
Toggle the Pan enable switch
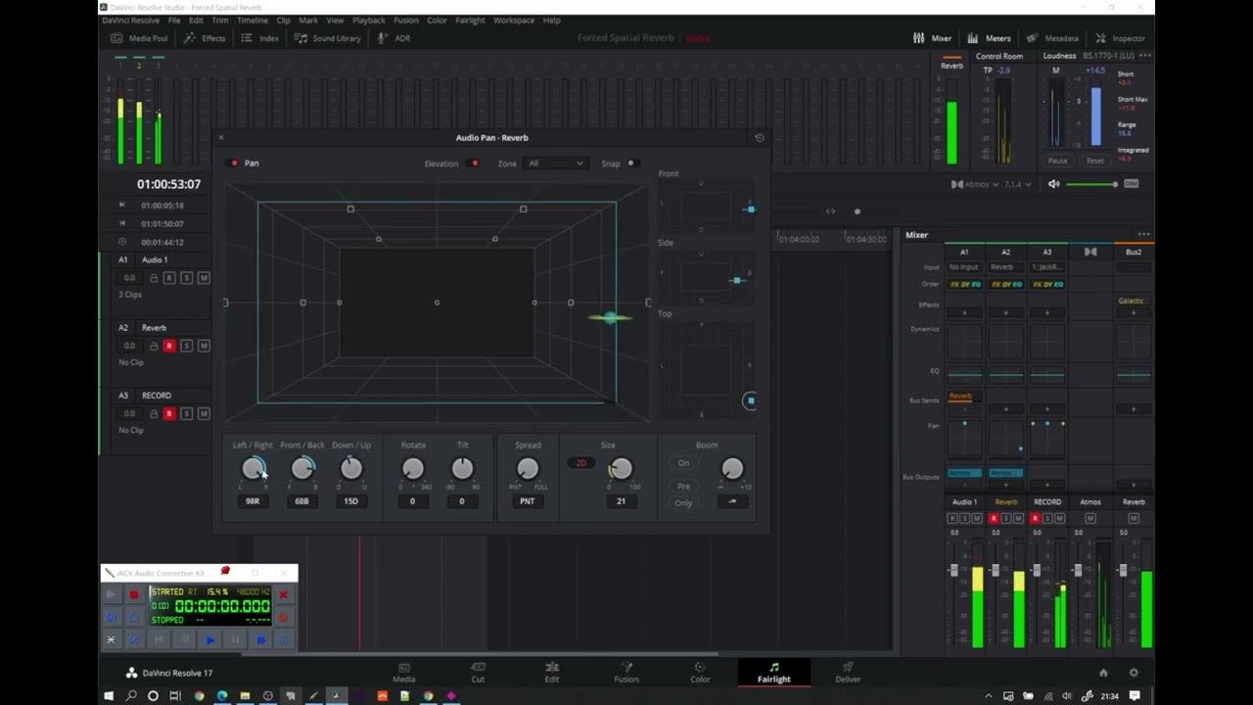pos(234,164)
